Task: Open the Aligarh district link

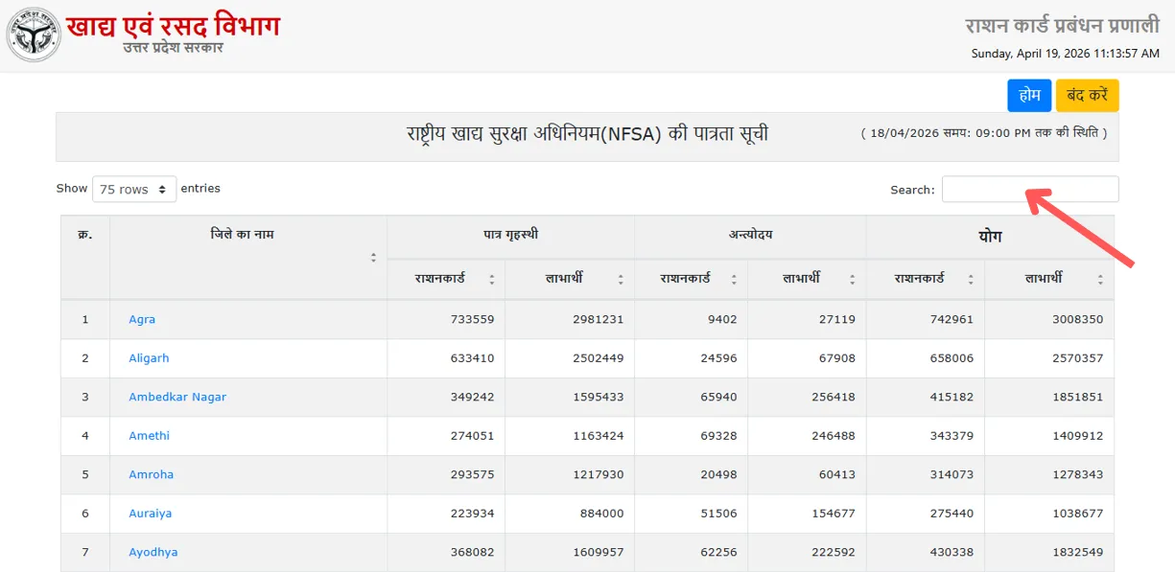Action: (149, 358)
